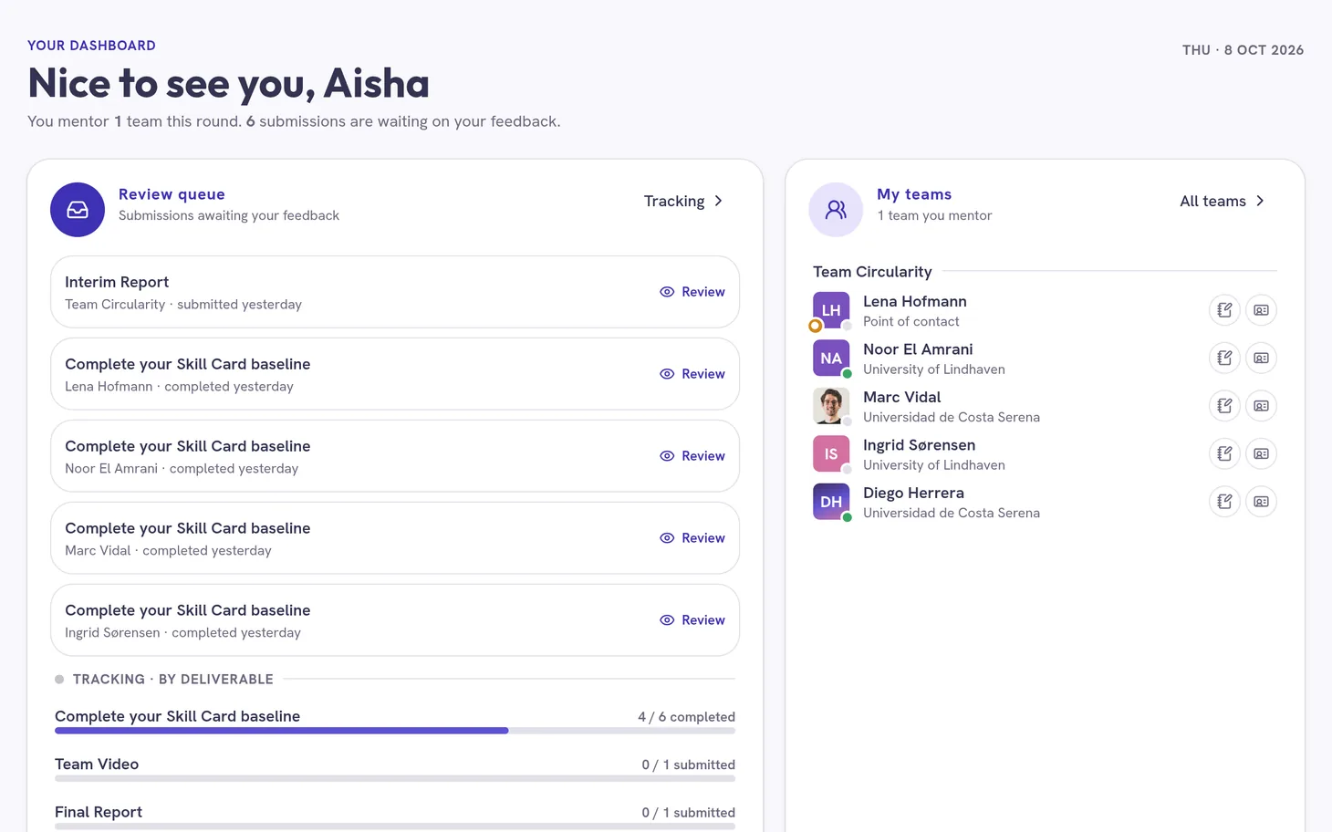Click the Skill Card baseline progress bar
1332x832 pixels.
pyautogui.click(x=395, y=731)
